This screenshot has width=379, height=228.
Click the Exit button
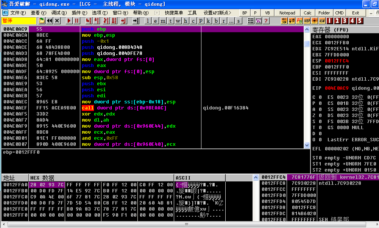356,13
